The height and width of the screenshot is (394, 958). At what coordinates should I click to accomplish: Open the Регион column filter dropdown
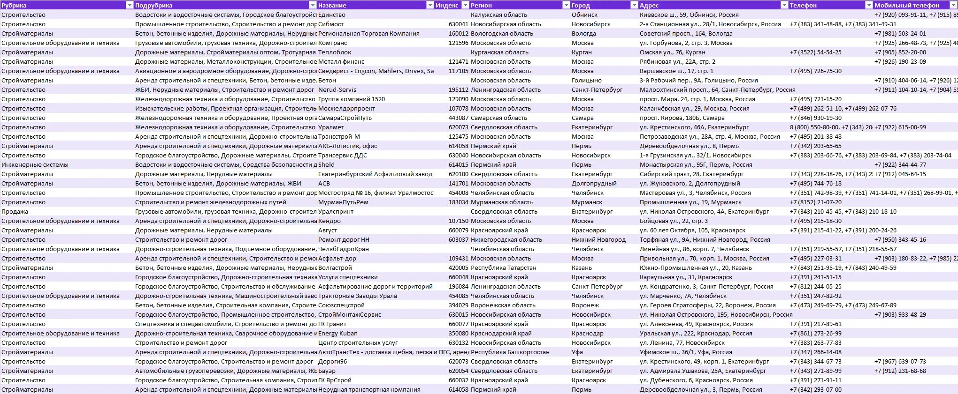566,5
